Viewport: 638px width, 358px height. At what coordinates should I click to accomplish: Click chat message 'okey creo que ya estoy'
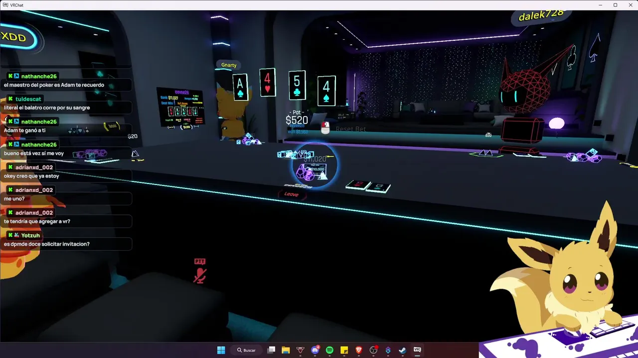coord(31,176)
